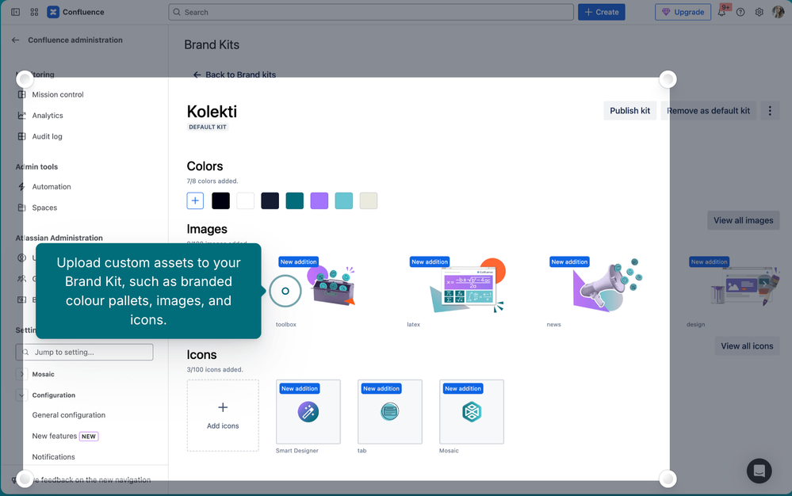Expand the Mosaic settings section
The width and height of the screenshot is (792, 496).
click(x=21, y=375)
